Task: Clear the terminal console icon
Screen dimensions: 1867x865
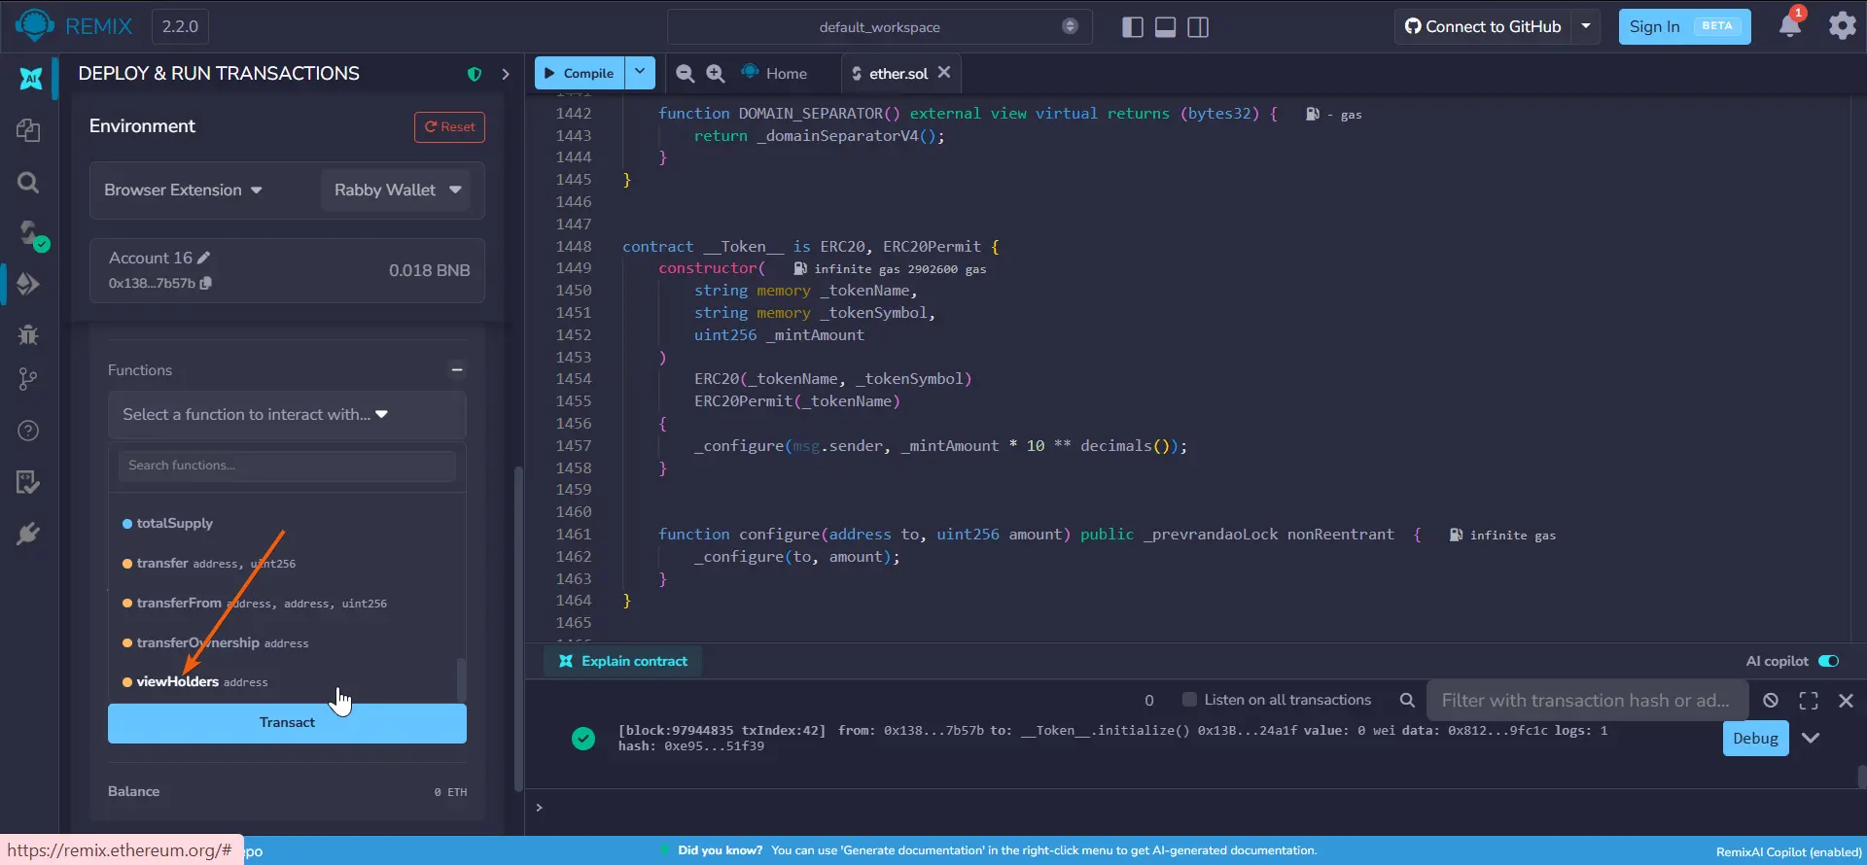Action: [1771, 700]
